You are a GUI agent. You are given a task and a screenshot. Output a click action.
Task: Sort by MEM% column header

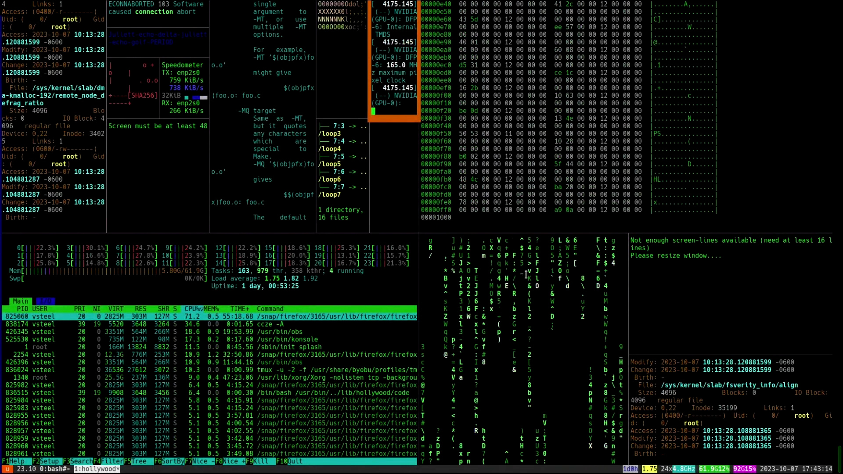pos(211,309)
